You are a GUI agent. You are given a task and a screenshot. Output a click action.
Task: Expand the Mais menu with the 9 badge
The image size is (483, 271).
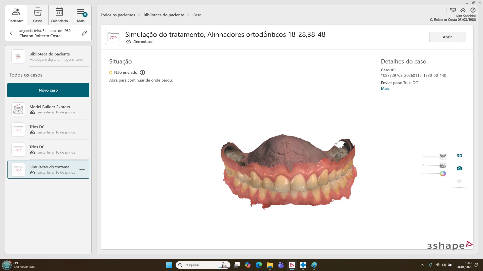pos(81,15)
